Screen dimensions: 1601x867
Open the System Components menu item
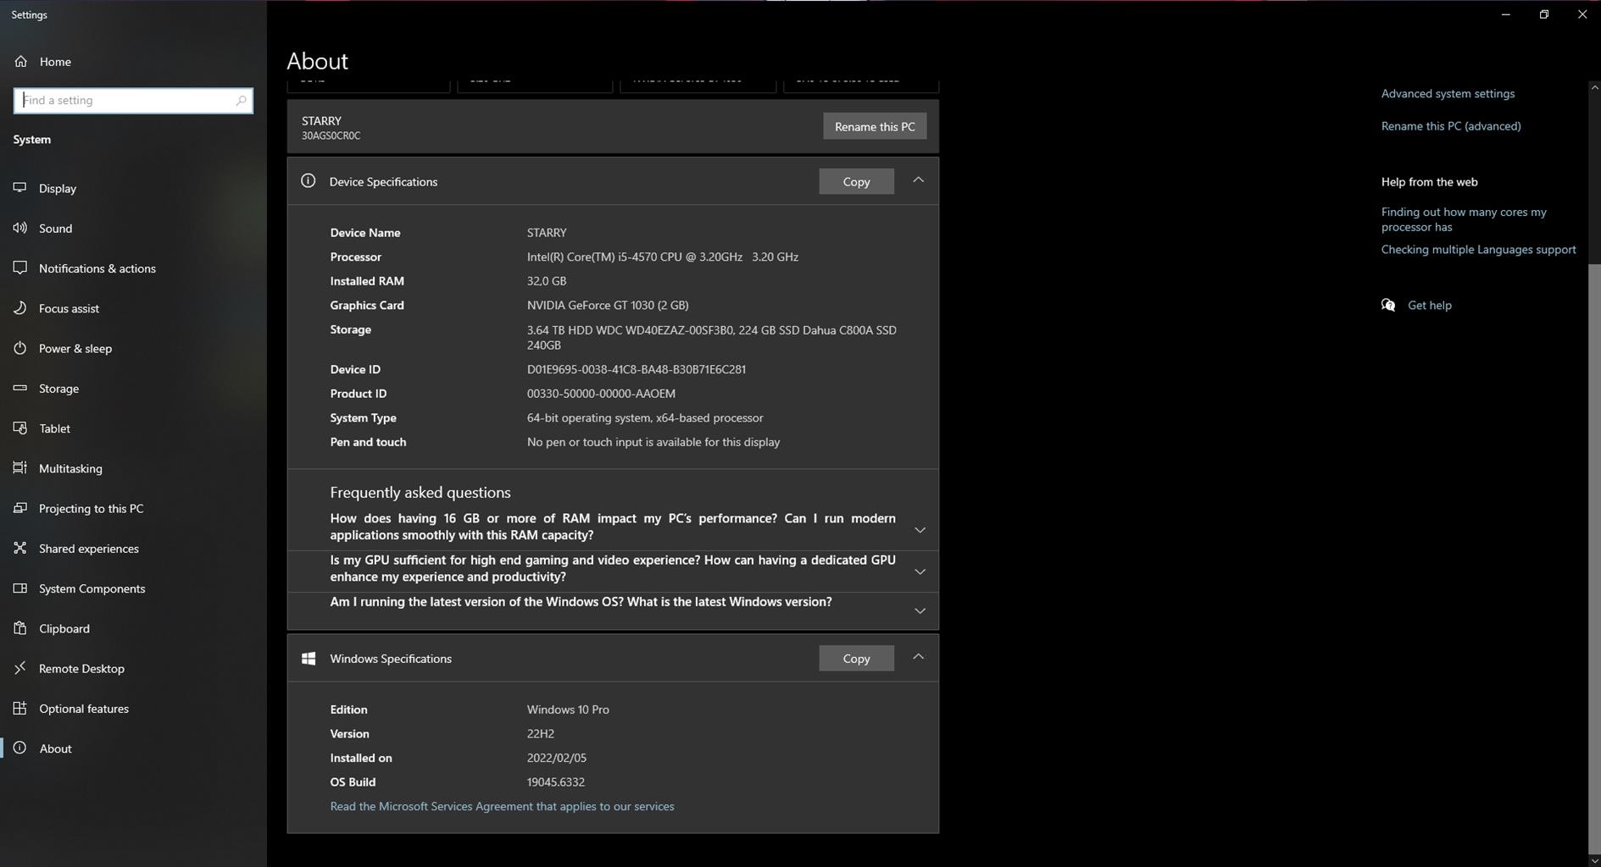92,588
